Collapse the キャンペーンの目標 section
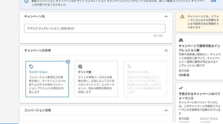Image resolution: width=223 pixels, height=124 pixels. pos(166,51)
